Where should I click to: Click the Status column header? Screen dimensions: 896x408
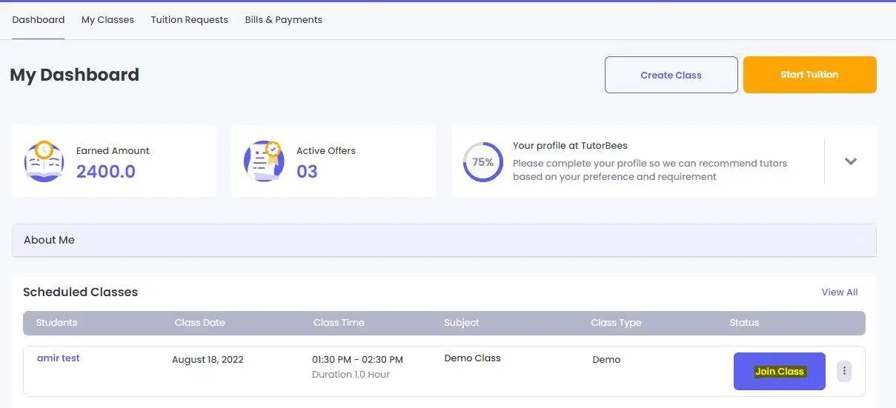[744, 323]
